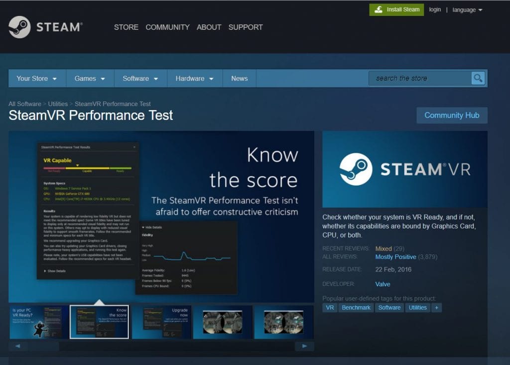Focus the search the store field
The width and height of the screenshot is (510, 365).
tap(420, 78)
